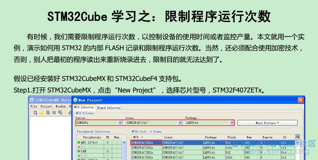Select the STM32F407ZGTx MCU row

click(213, 148)
